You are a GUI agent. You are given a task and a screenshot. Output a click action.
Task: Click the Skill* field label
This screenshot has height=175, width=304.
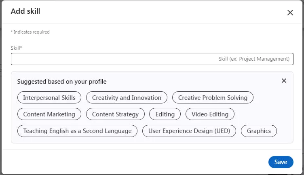tap(17, 48)
